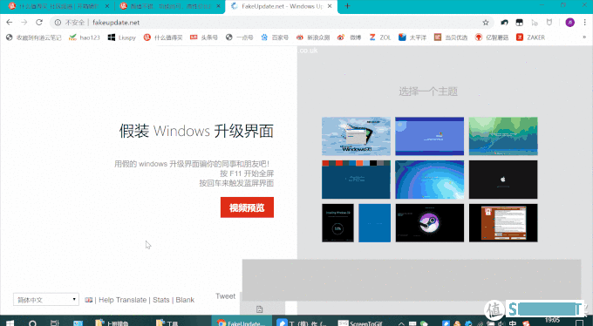This screenshot has width=593, height=326.
Task: Switch to the FakeUpdate Chrome taskbar item
Action: pyautogui.click(x=242, y=322)
